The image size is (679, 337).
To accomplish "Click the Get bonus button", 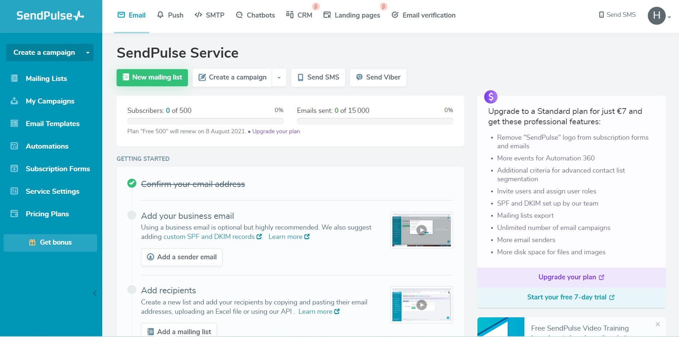I will [x=50, y=242].
